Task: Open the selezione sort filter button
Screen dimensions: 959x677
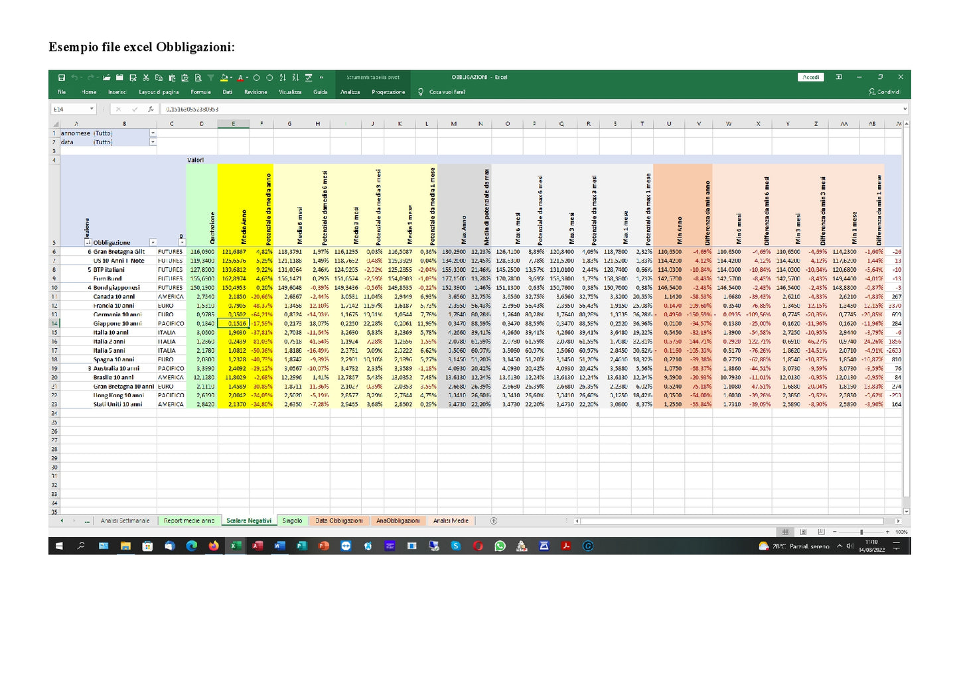Action: (89, 243)
